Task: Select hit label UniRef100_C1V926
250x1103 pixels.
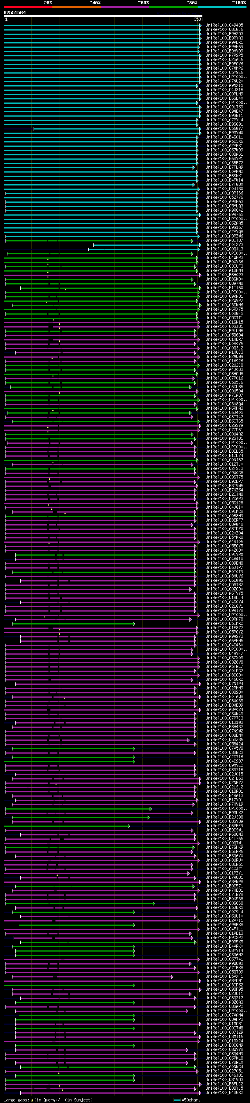Action: pos(224,361)
